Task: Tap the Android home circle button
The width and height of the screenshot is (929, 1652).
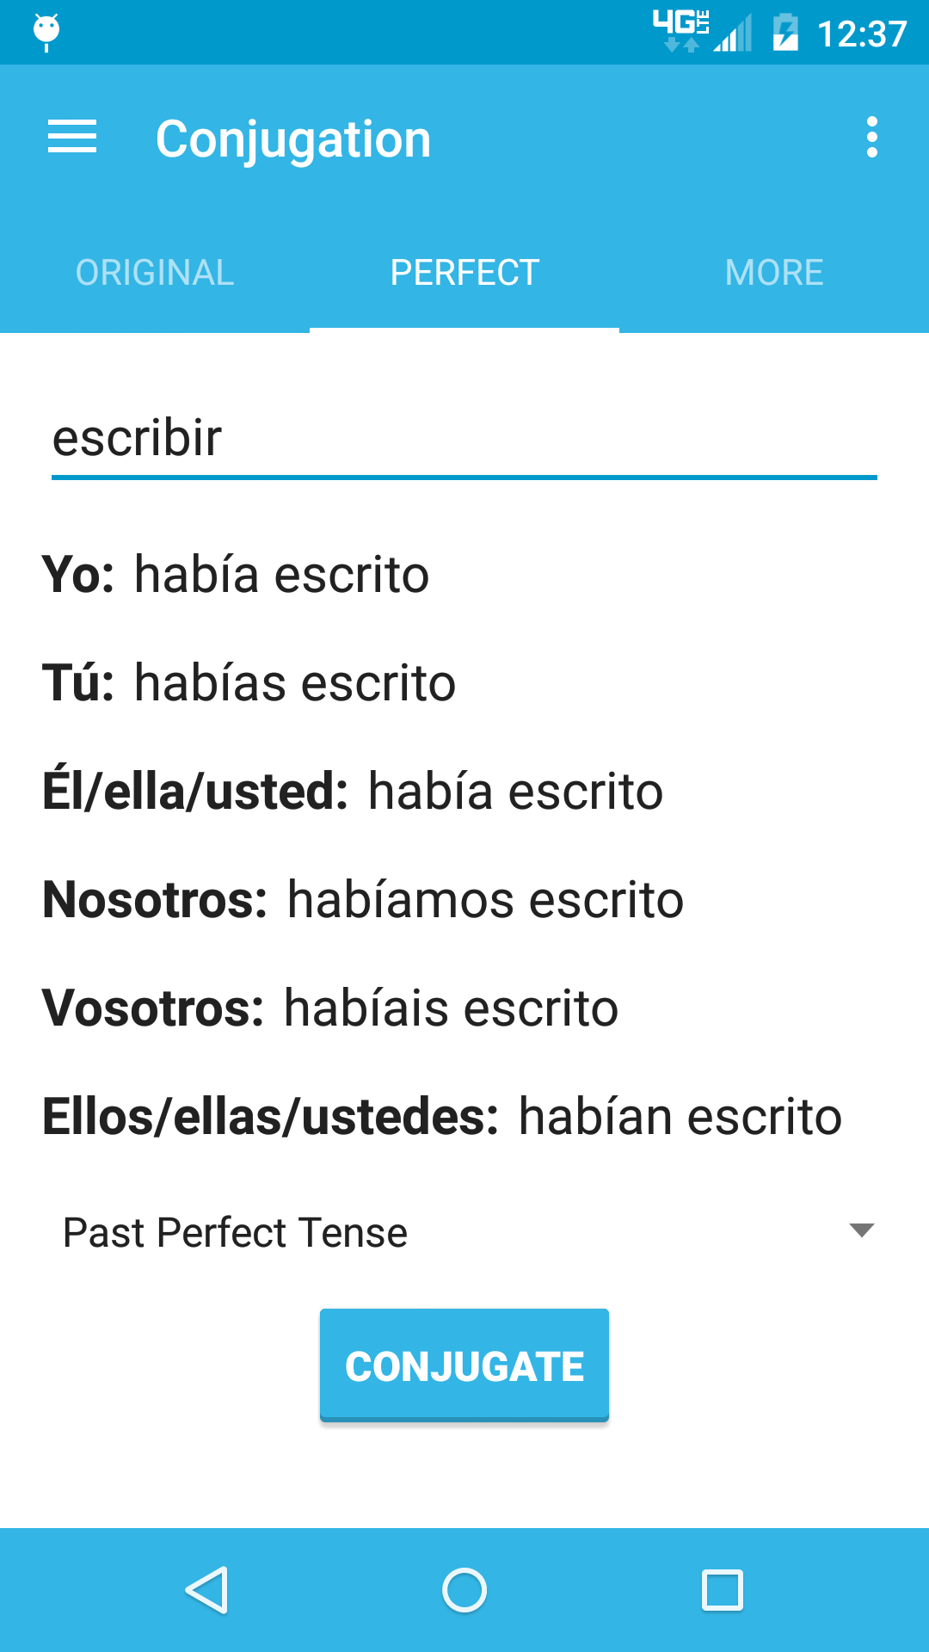Action: [464, 1589]
